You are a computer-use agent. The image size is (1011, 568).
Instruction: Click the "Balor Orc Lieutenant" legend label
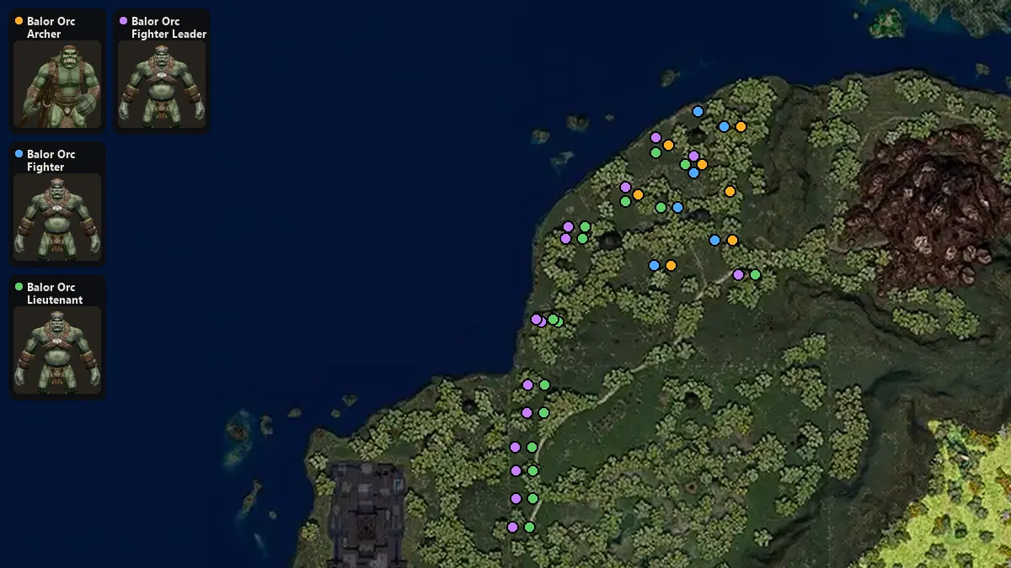pos(55,294)
